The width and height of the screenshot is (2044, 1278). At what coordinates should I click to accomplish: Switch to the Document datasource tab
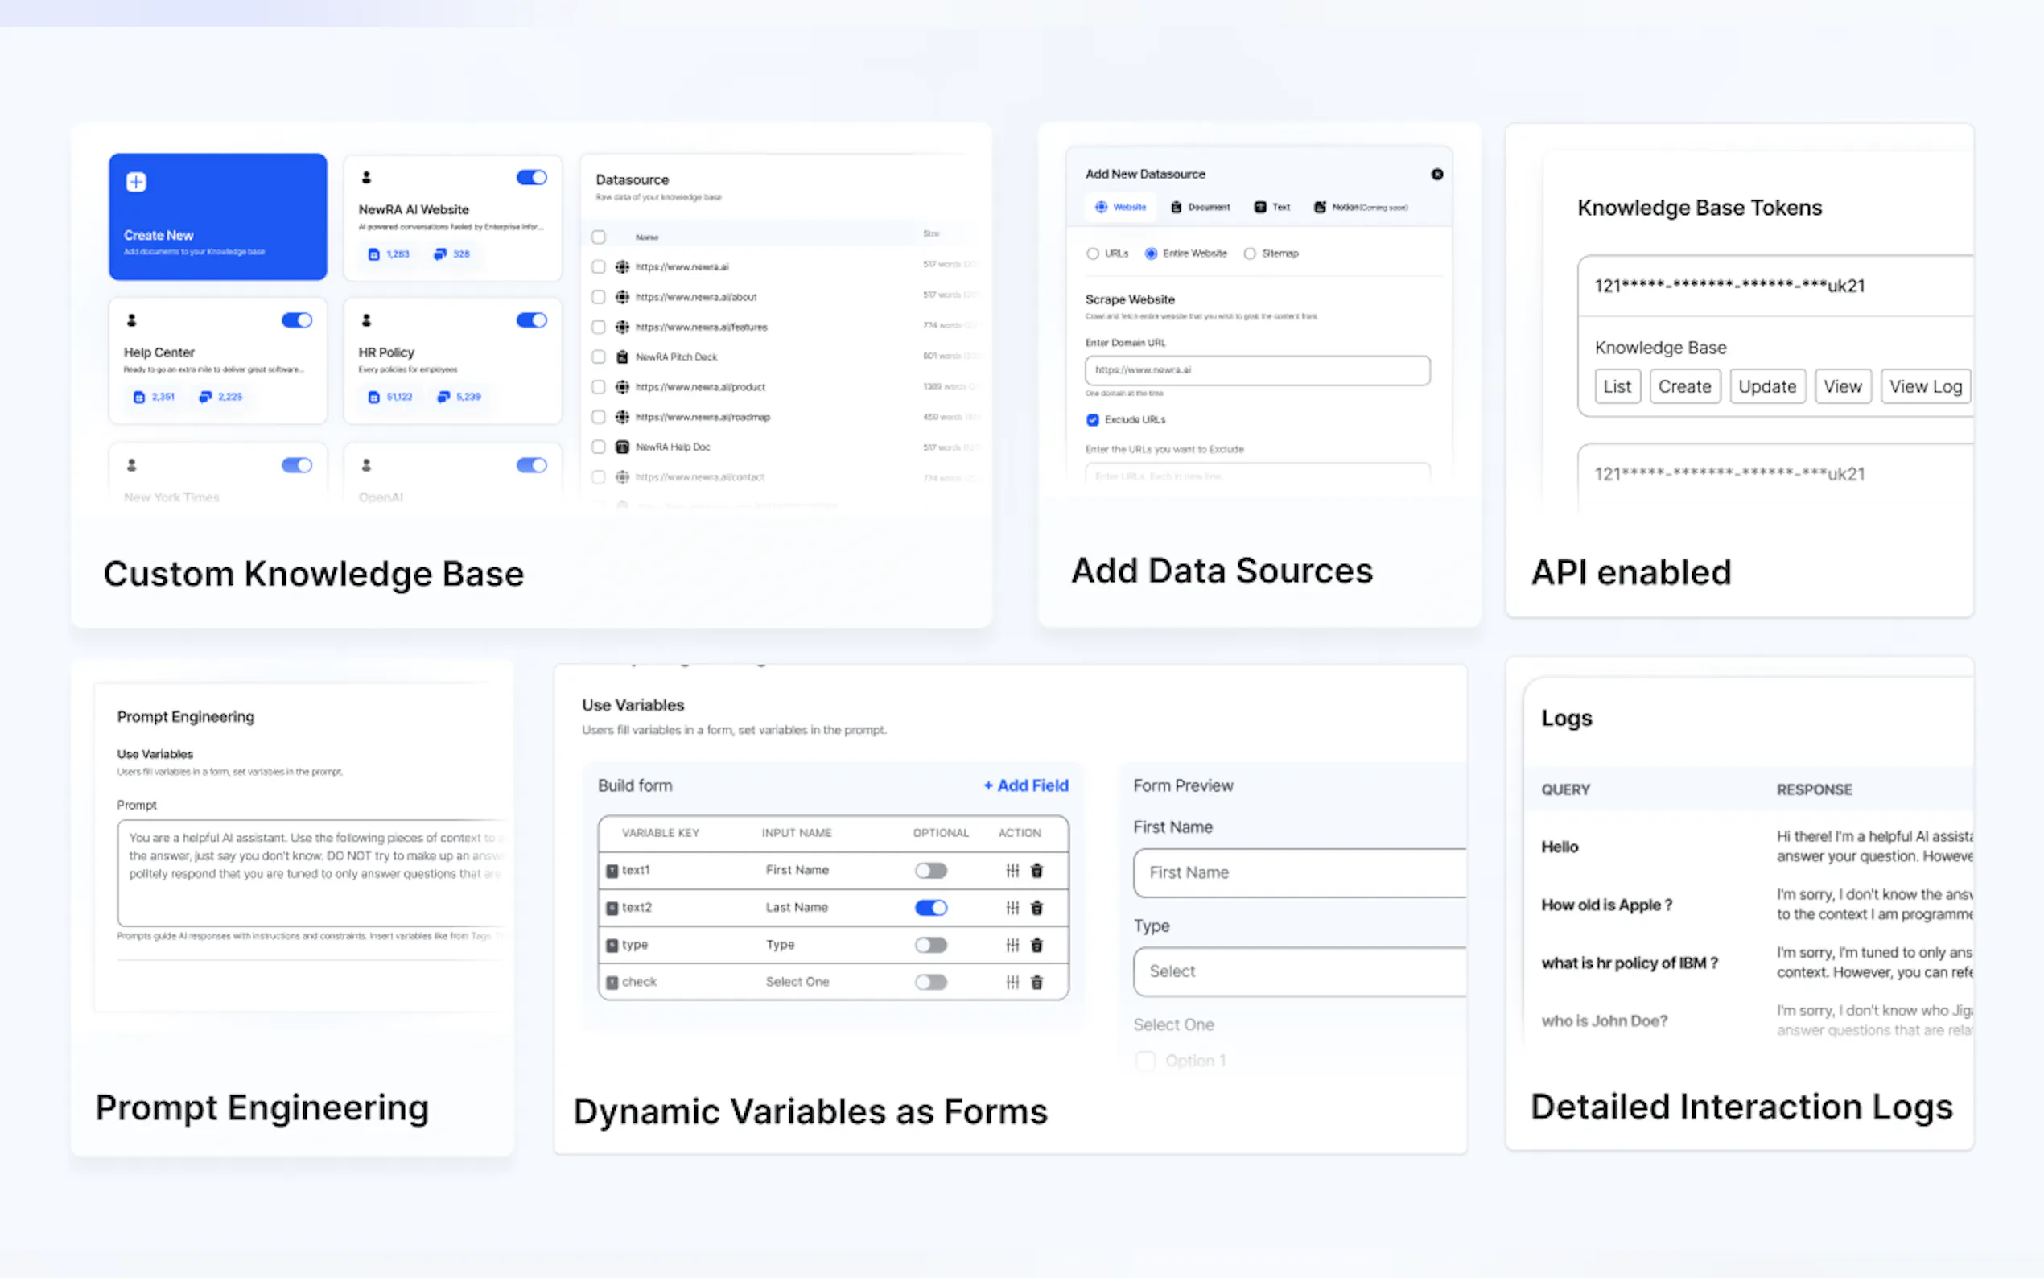[1200, 207]
